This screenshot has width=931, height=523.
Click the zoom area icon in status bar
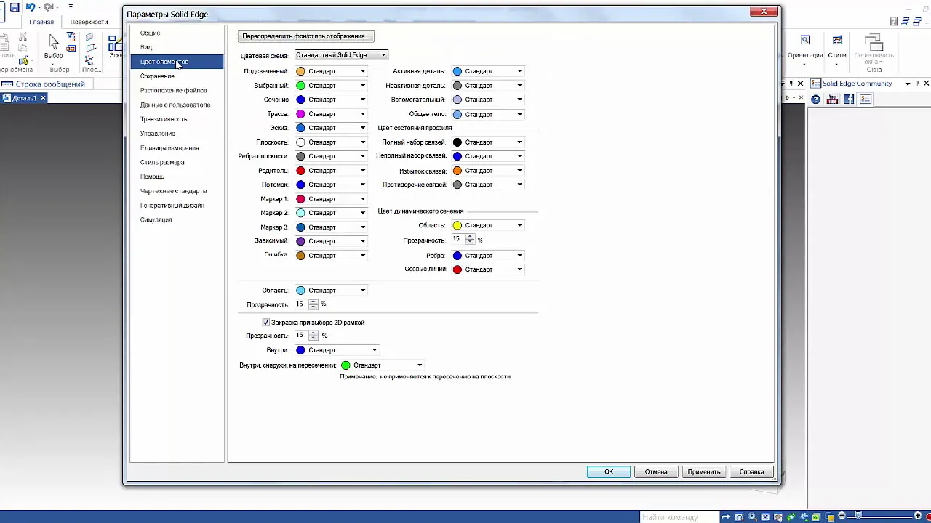739,516
